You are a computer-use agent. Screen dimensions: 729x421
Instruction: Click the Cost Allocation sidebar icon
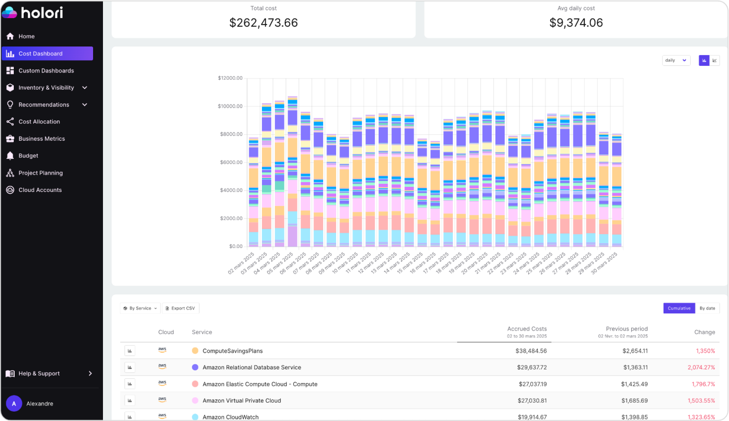click(10, 121)
